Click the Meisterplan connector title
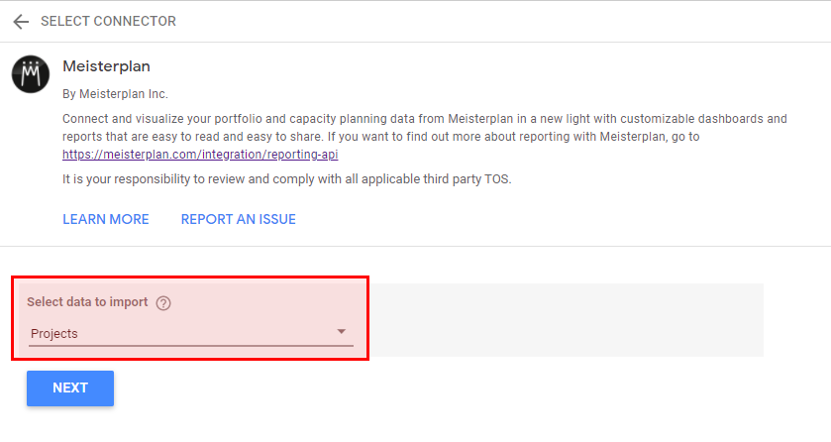This screenshot has height=442, width=831. 106,67
